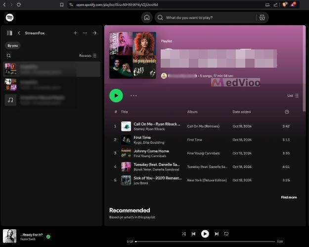Open album 'New York (Deluxe Edition)'
This screenshot has width=309, height=247.
[x=207, y=180]
